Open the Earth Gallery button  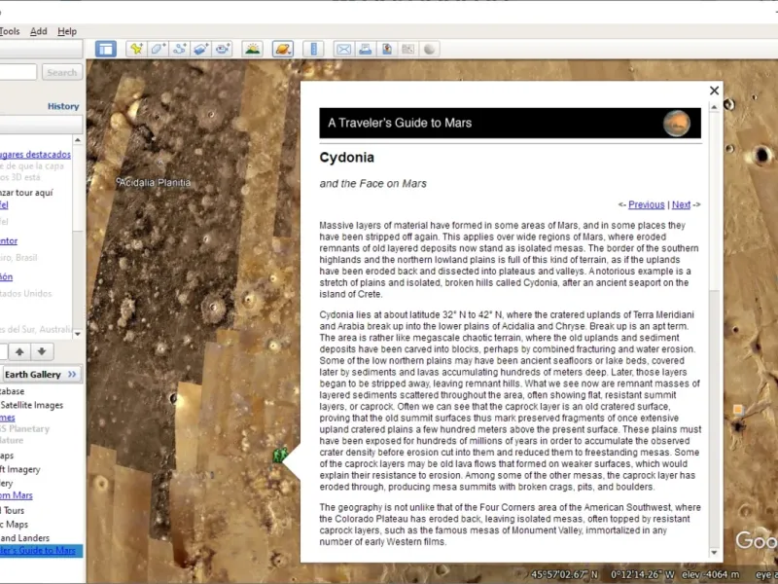coord(41,374)
